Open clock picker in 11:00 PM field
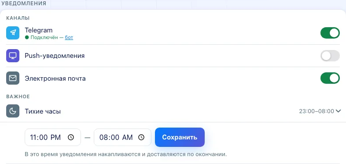The width and height of the screenshot is (346, 164). coord(71,137)
